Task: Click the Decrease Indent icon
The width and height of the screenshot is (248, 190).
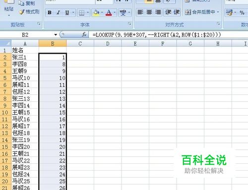Action: pos(168,12)
